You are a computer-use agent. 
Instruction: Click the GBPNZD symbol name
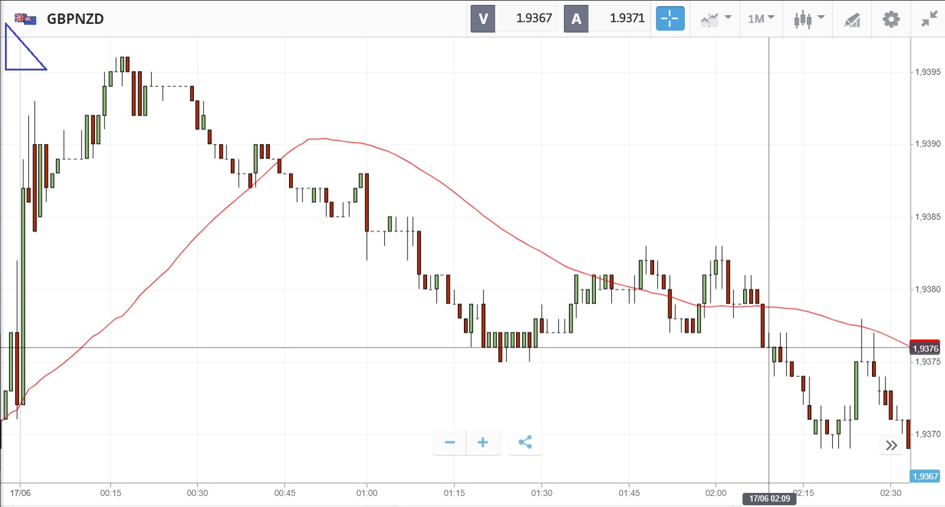75,18
